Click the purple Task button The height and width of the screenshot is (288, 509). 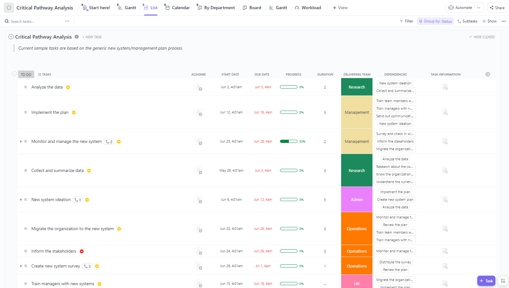[486, 281]
